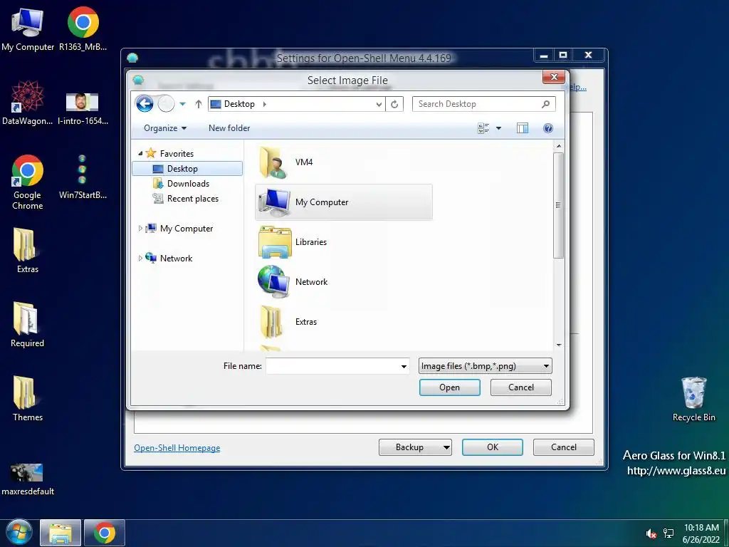Open the Organize menu
This screenshot has height=547, width=729.
click(165, 128)
